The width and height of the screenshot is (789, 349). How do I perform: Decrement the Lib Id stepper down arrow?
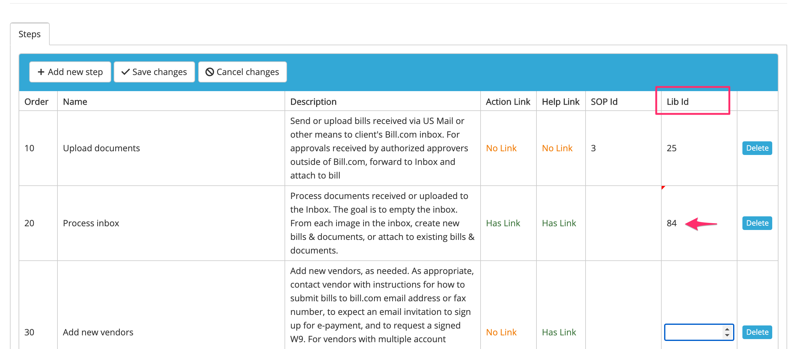click(727, 335)
